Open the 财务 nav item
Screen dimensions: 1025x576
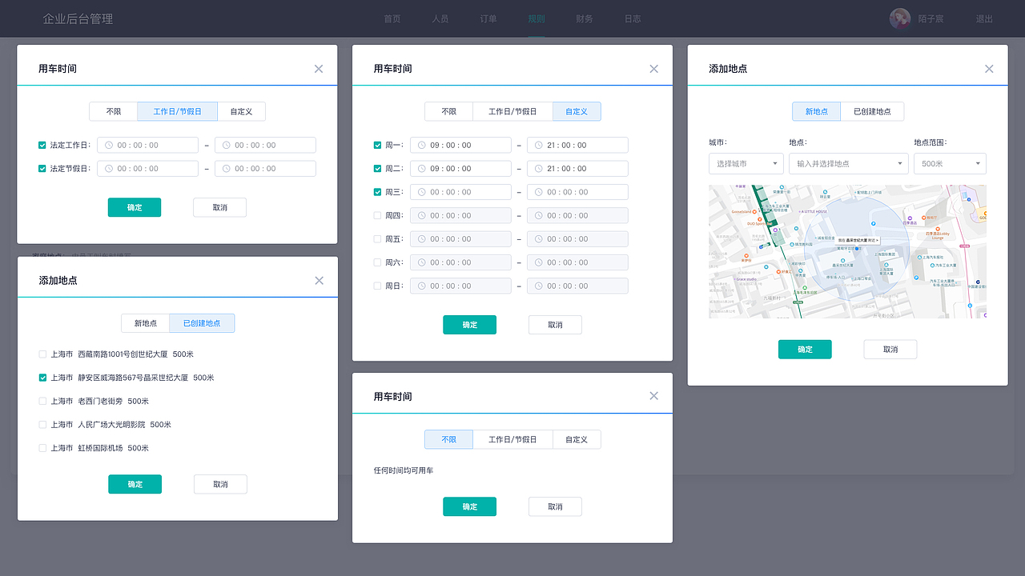point(585,18)
